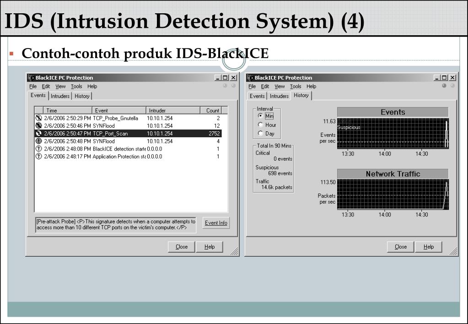This screenshot has height=324, width=468.
Task: Click the 14.6k packets traffic total
Action: click(x=277, y=187)
